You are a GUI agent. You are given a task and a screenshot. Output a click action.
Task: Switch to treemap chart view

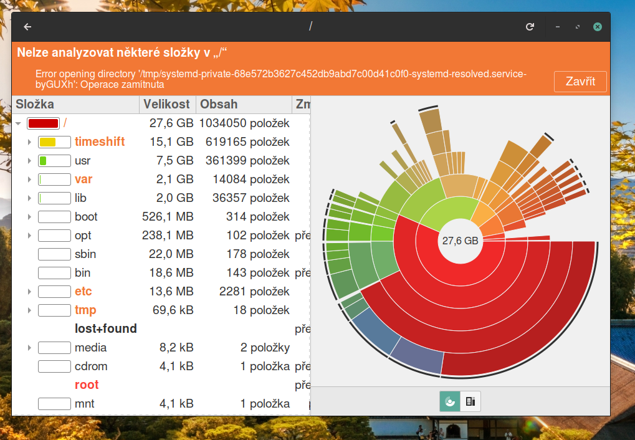(470, 401)
